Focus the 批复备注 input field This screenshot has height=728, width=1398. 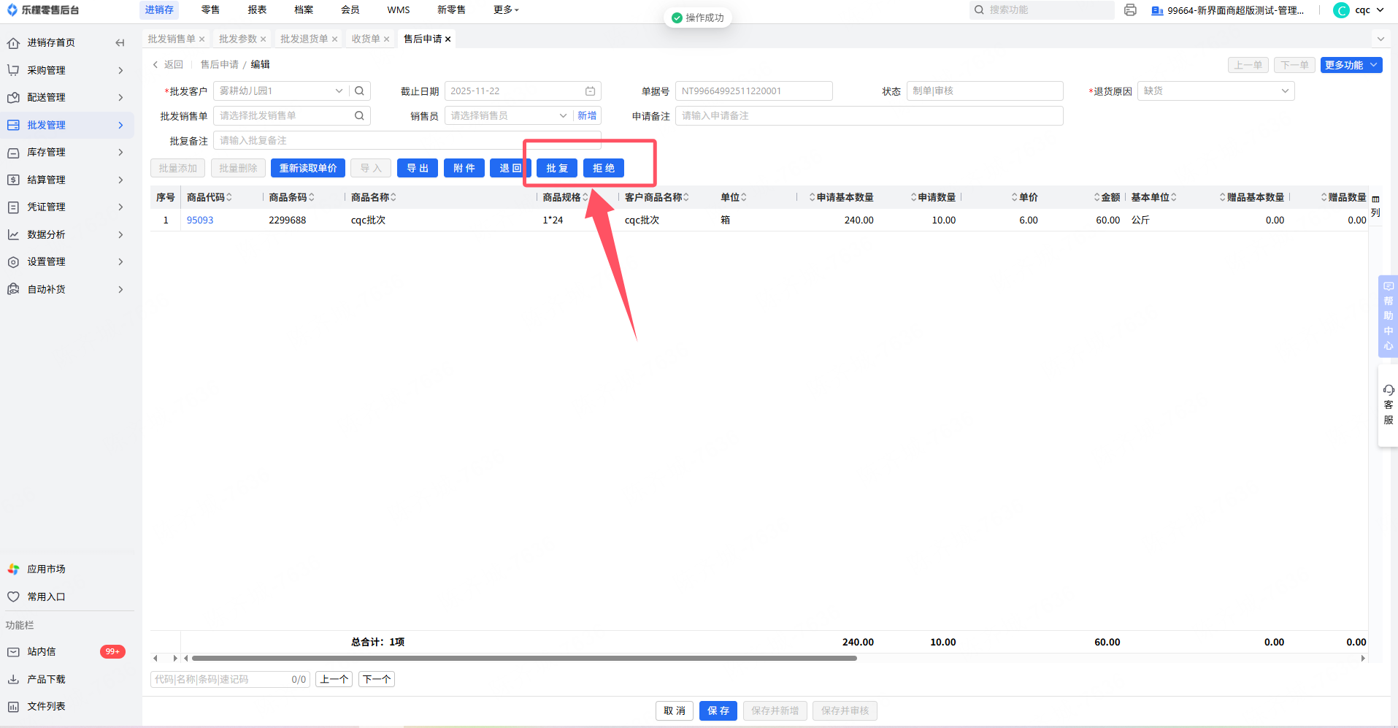pyautogui.click(x=407, y=140)
